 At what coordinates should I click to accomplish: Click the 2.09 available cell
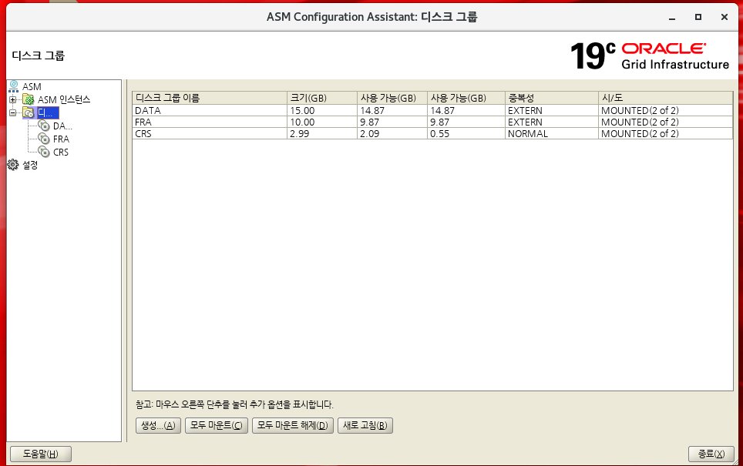click(392, 133)
